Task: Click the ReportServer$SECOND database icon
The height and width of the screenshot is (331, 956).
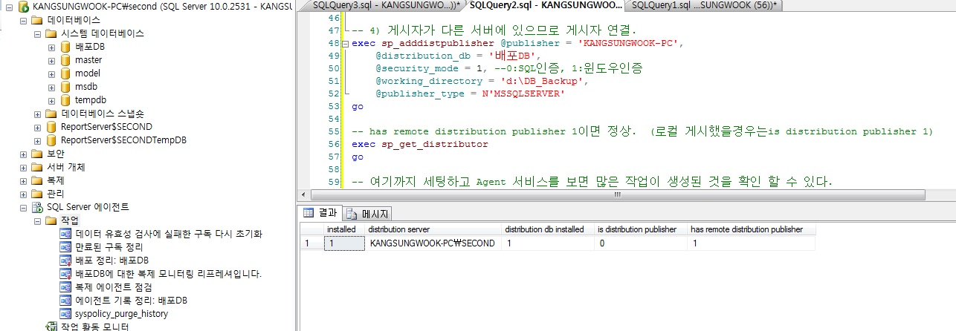Action: [x=51, y=127]
